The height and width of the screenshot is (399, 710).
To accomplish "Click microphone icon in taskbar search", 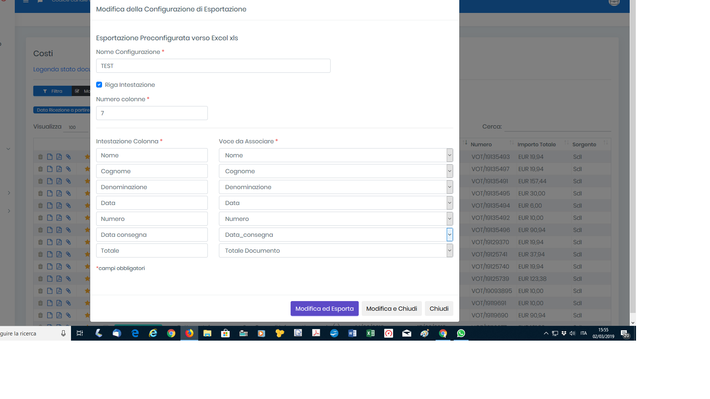I will click(x=63, y=333).
